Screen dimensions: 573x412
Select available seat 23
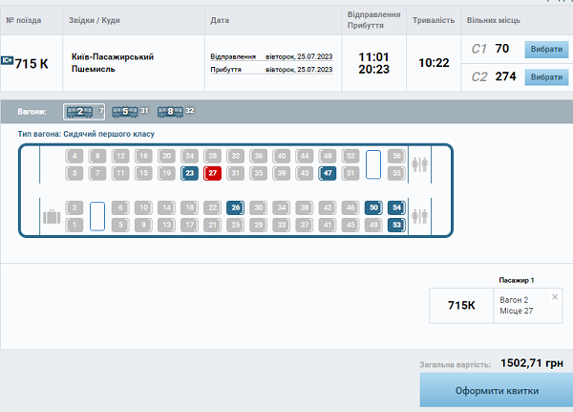[x=190, y=173]
